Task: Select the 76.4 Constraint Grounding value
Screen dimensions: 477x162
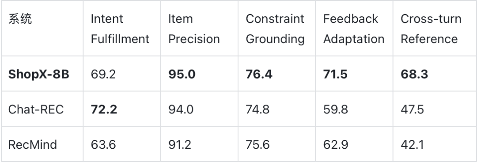Action: (x=259, y=74)
